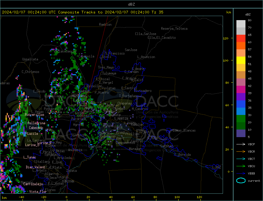The width and height of the screenshot is (263, 201).
Task: Click the cyan 'current' ellipse symbol
Action: 241,181
